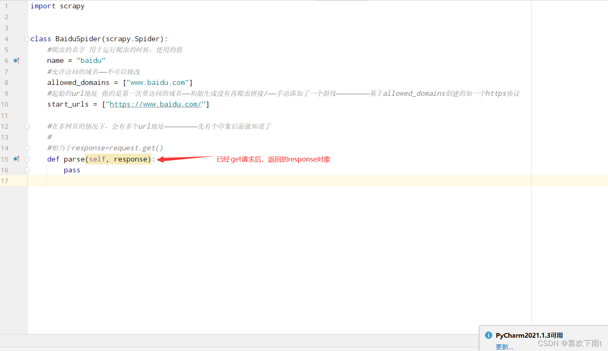Click line number 4 in the gutter
Screen dimensions: 608x351
click(6, 39)
